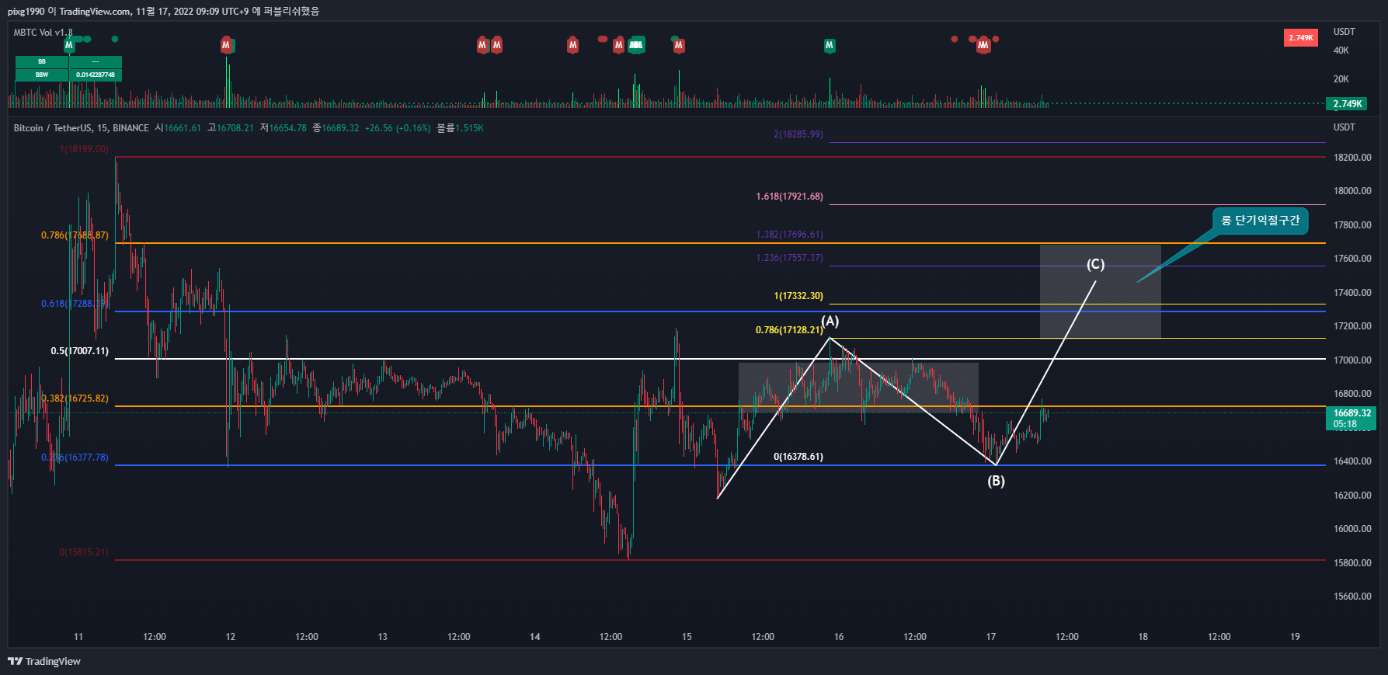Click the green 2.749K volume axis label
1388x675 pixels.
1348,103
